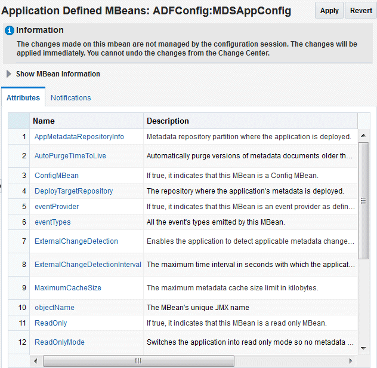
Task: Sort by the Name column header
Action: [86, 121]
